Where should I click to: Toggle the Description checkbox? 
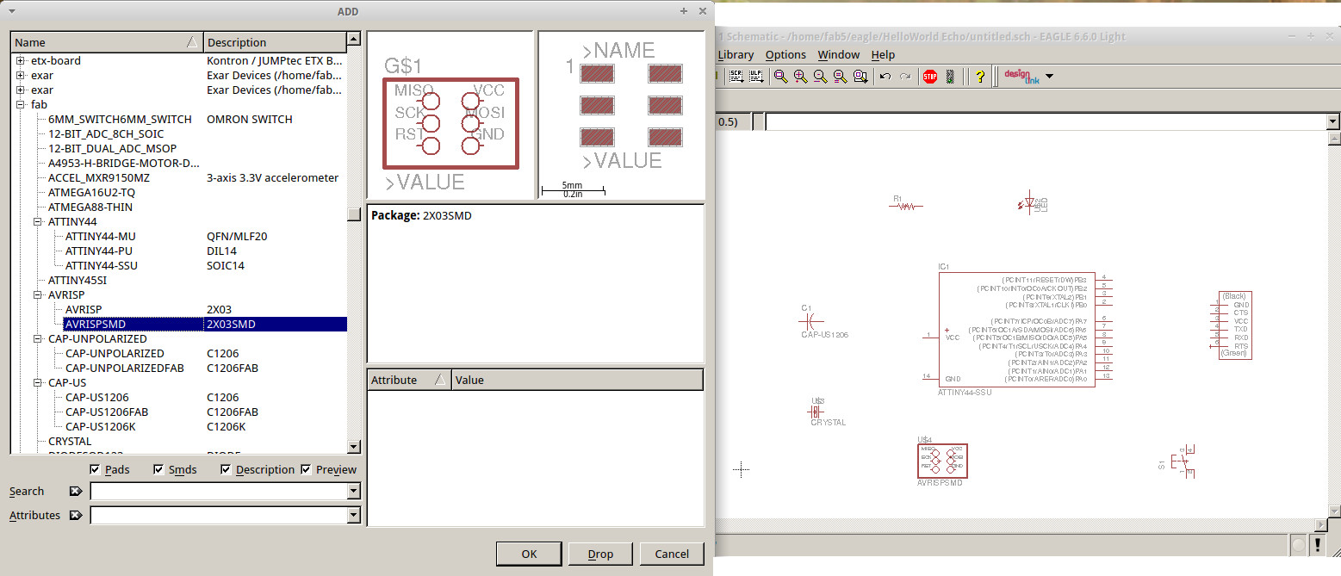pos(226,470)
